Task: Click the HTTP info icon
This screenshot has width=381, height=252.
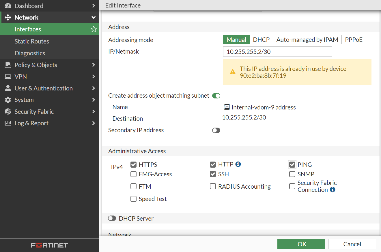Action: click(x=238, y=164)
